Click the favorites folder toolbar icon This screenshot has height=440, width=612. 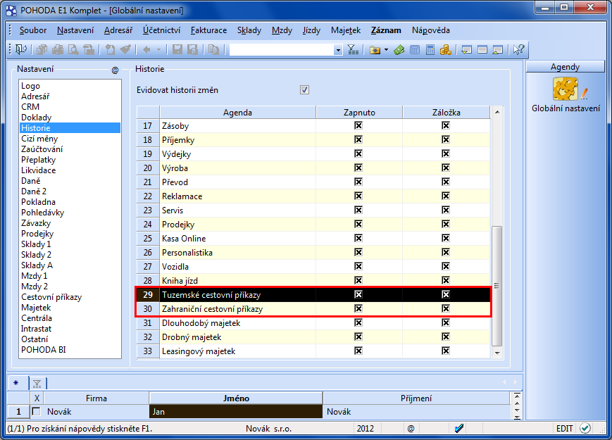[x=375, y=49]
